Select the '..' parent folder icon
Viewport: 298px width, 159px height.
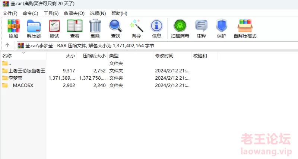pyautogui.click(x=5, y=63)
